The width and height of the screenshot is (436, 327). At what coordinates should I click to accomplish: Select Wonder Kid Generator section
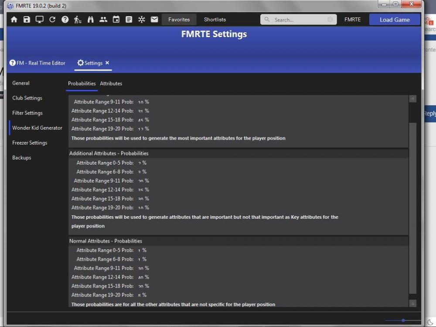(x=37, y=128)
